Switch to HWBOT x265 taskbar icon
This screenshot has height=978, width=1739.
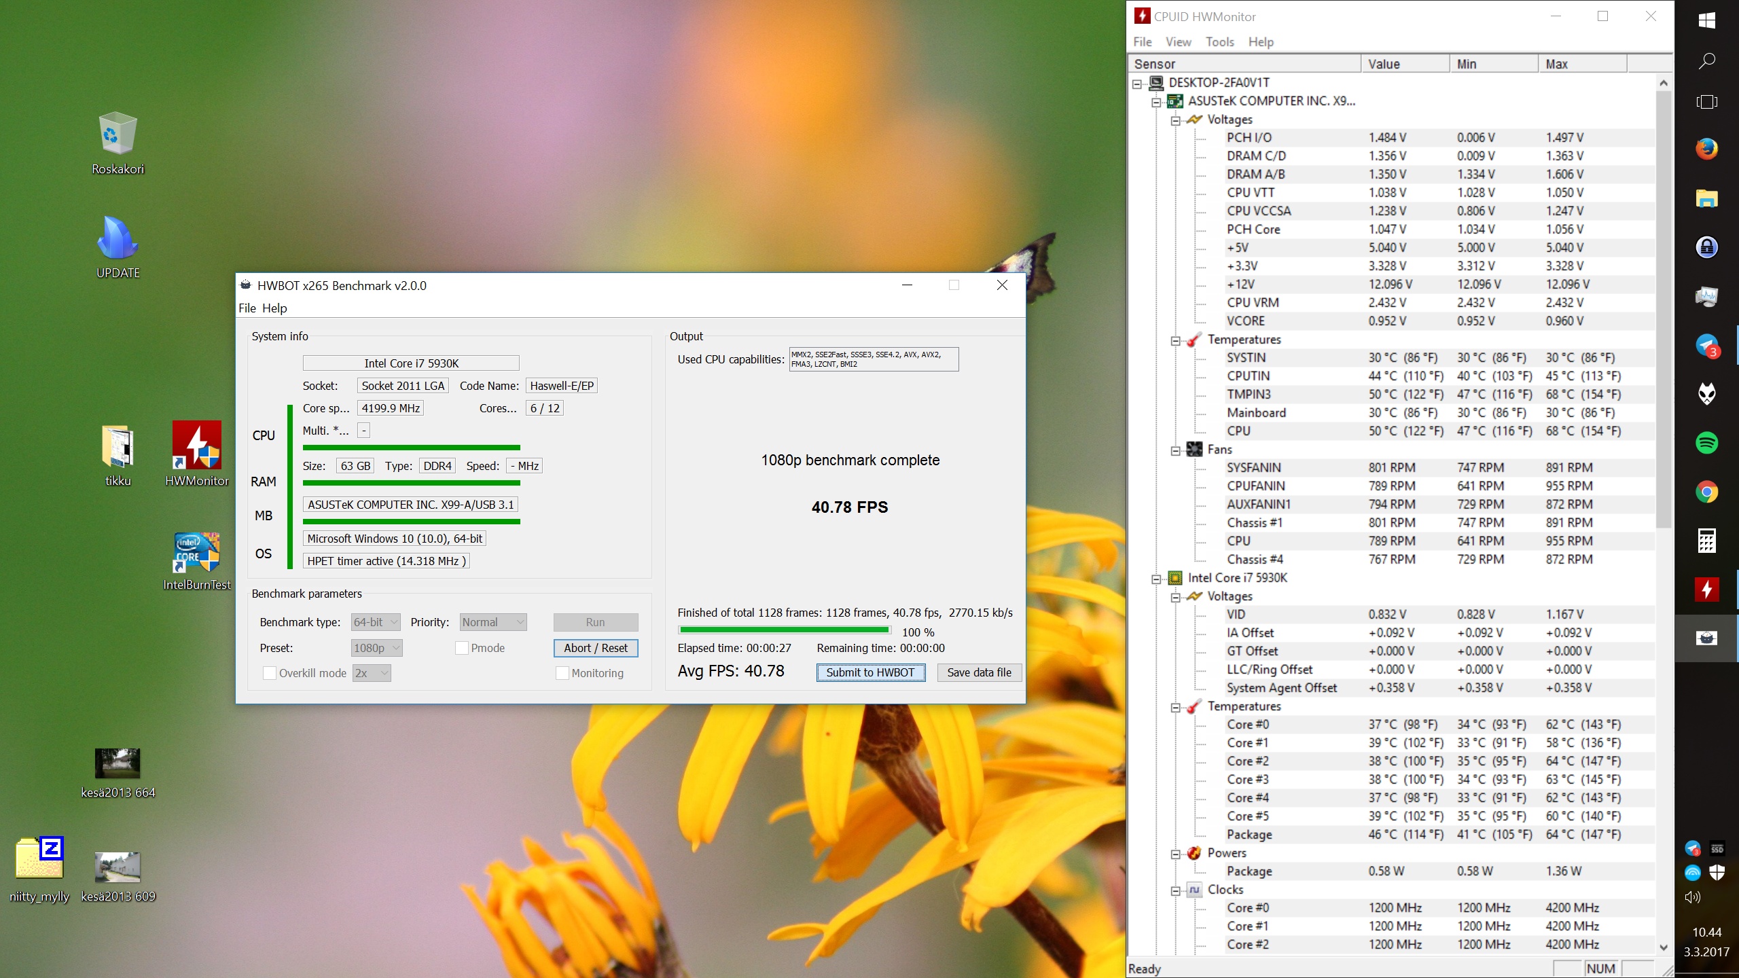1706,638
